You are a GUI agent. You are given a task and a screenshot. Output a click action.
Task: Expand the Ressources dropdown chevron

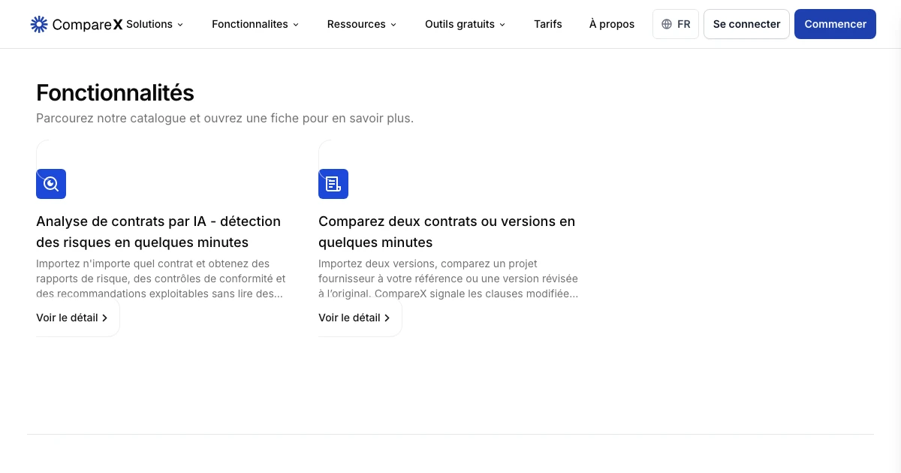(x=393, y=25)
